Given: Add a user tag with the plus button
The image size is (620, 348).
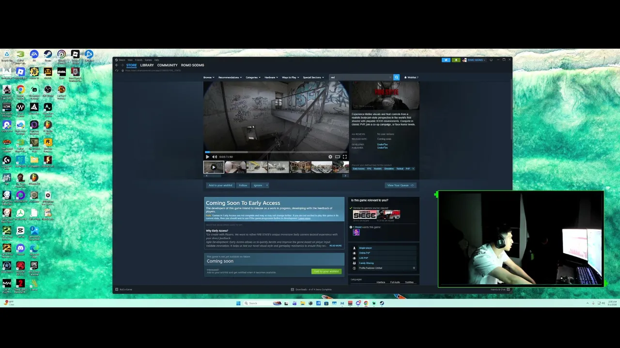Looking at the screenshot, I should [413, 169].
